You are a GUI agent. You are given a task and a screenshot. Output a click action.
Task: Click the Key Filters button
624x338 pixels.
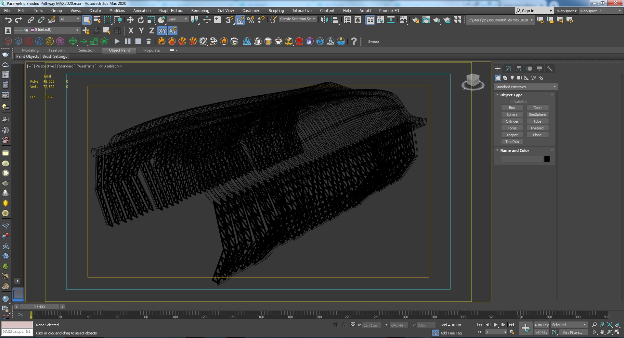tap(573, 332)
